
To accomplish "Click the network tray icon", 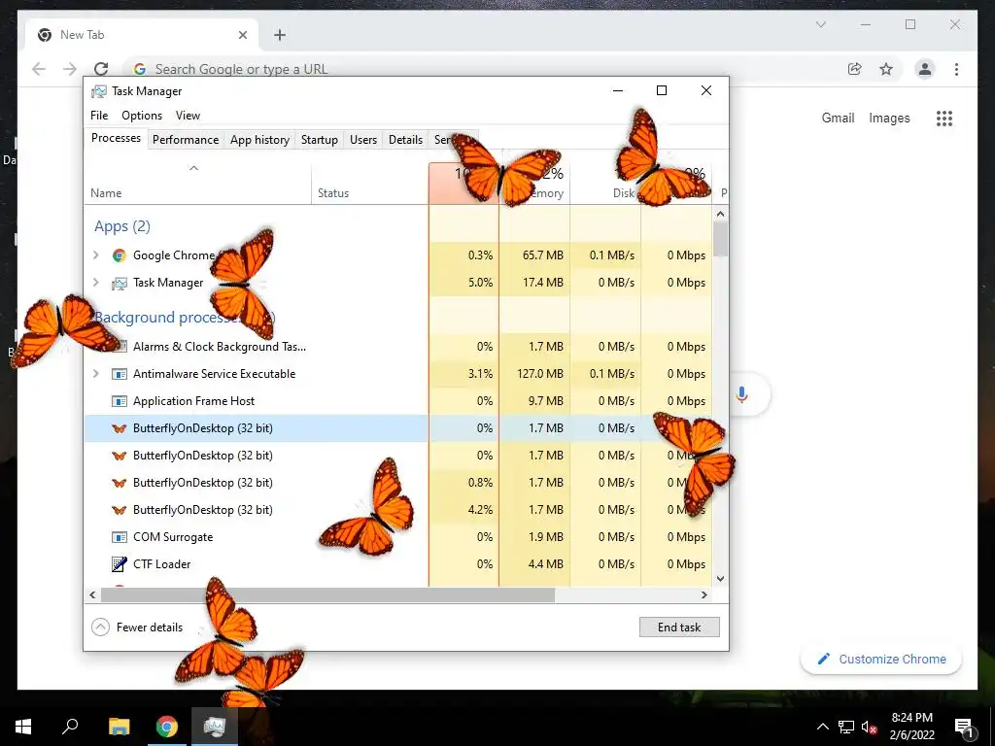I will coord(845,728).
